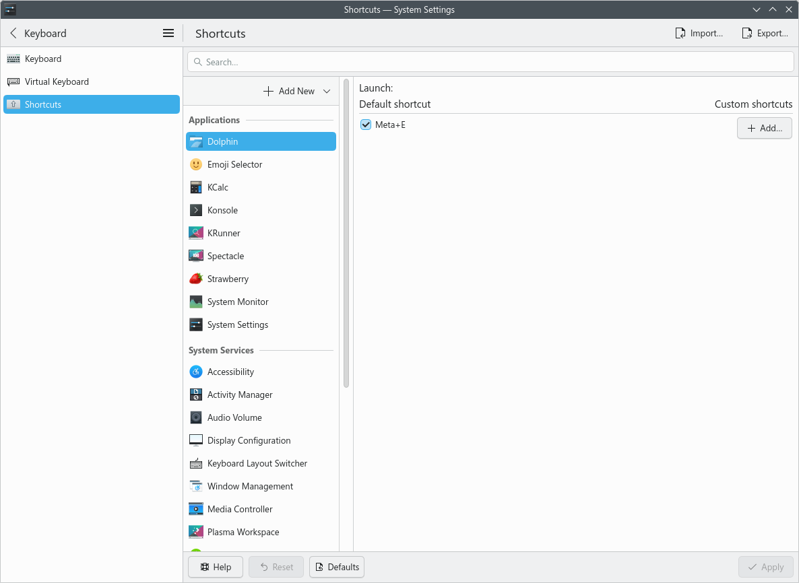Screen dimensions: 799x583
Task: Focus the shortcuts Search field
Action: (490, 62)
